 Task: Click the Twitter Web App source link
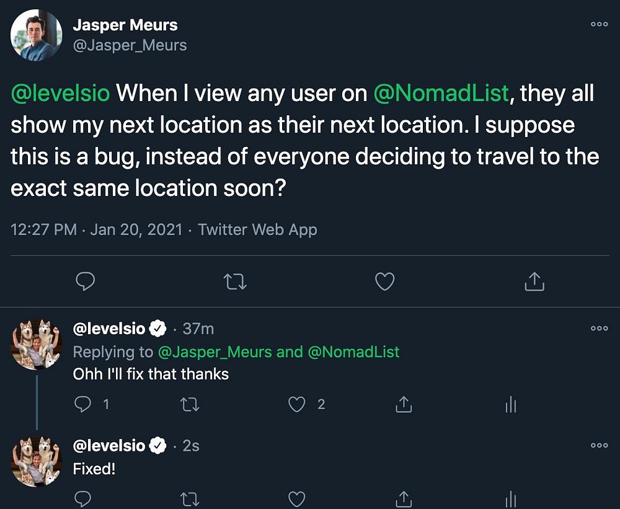click(257, 229)
